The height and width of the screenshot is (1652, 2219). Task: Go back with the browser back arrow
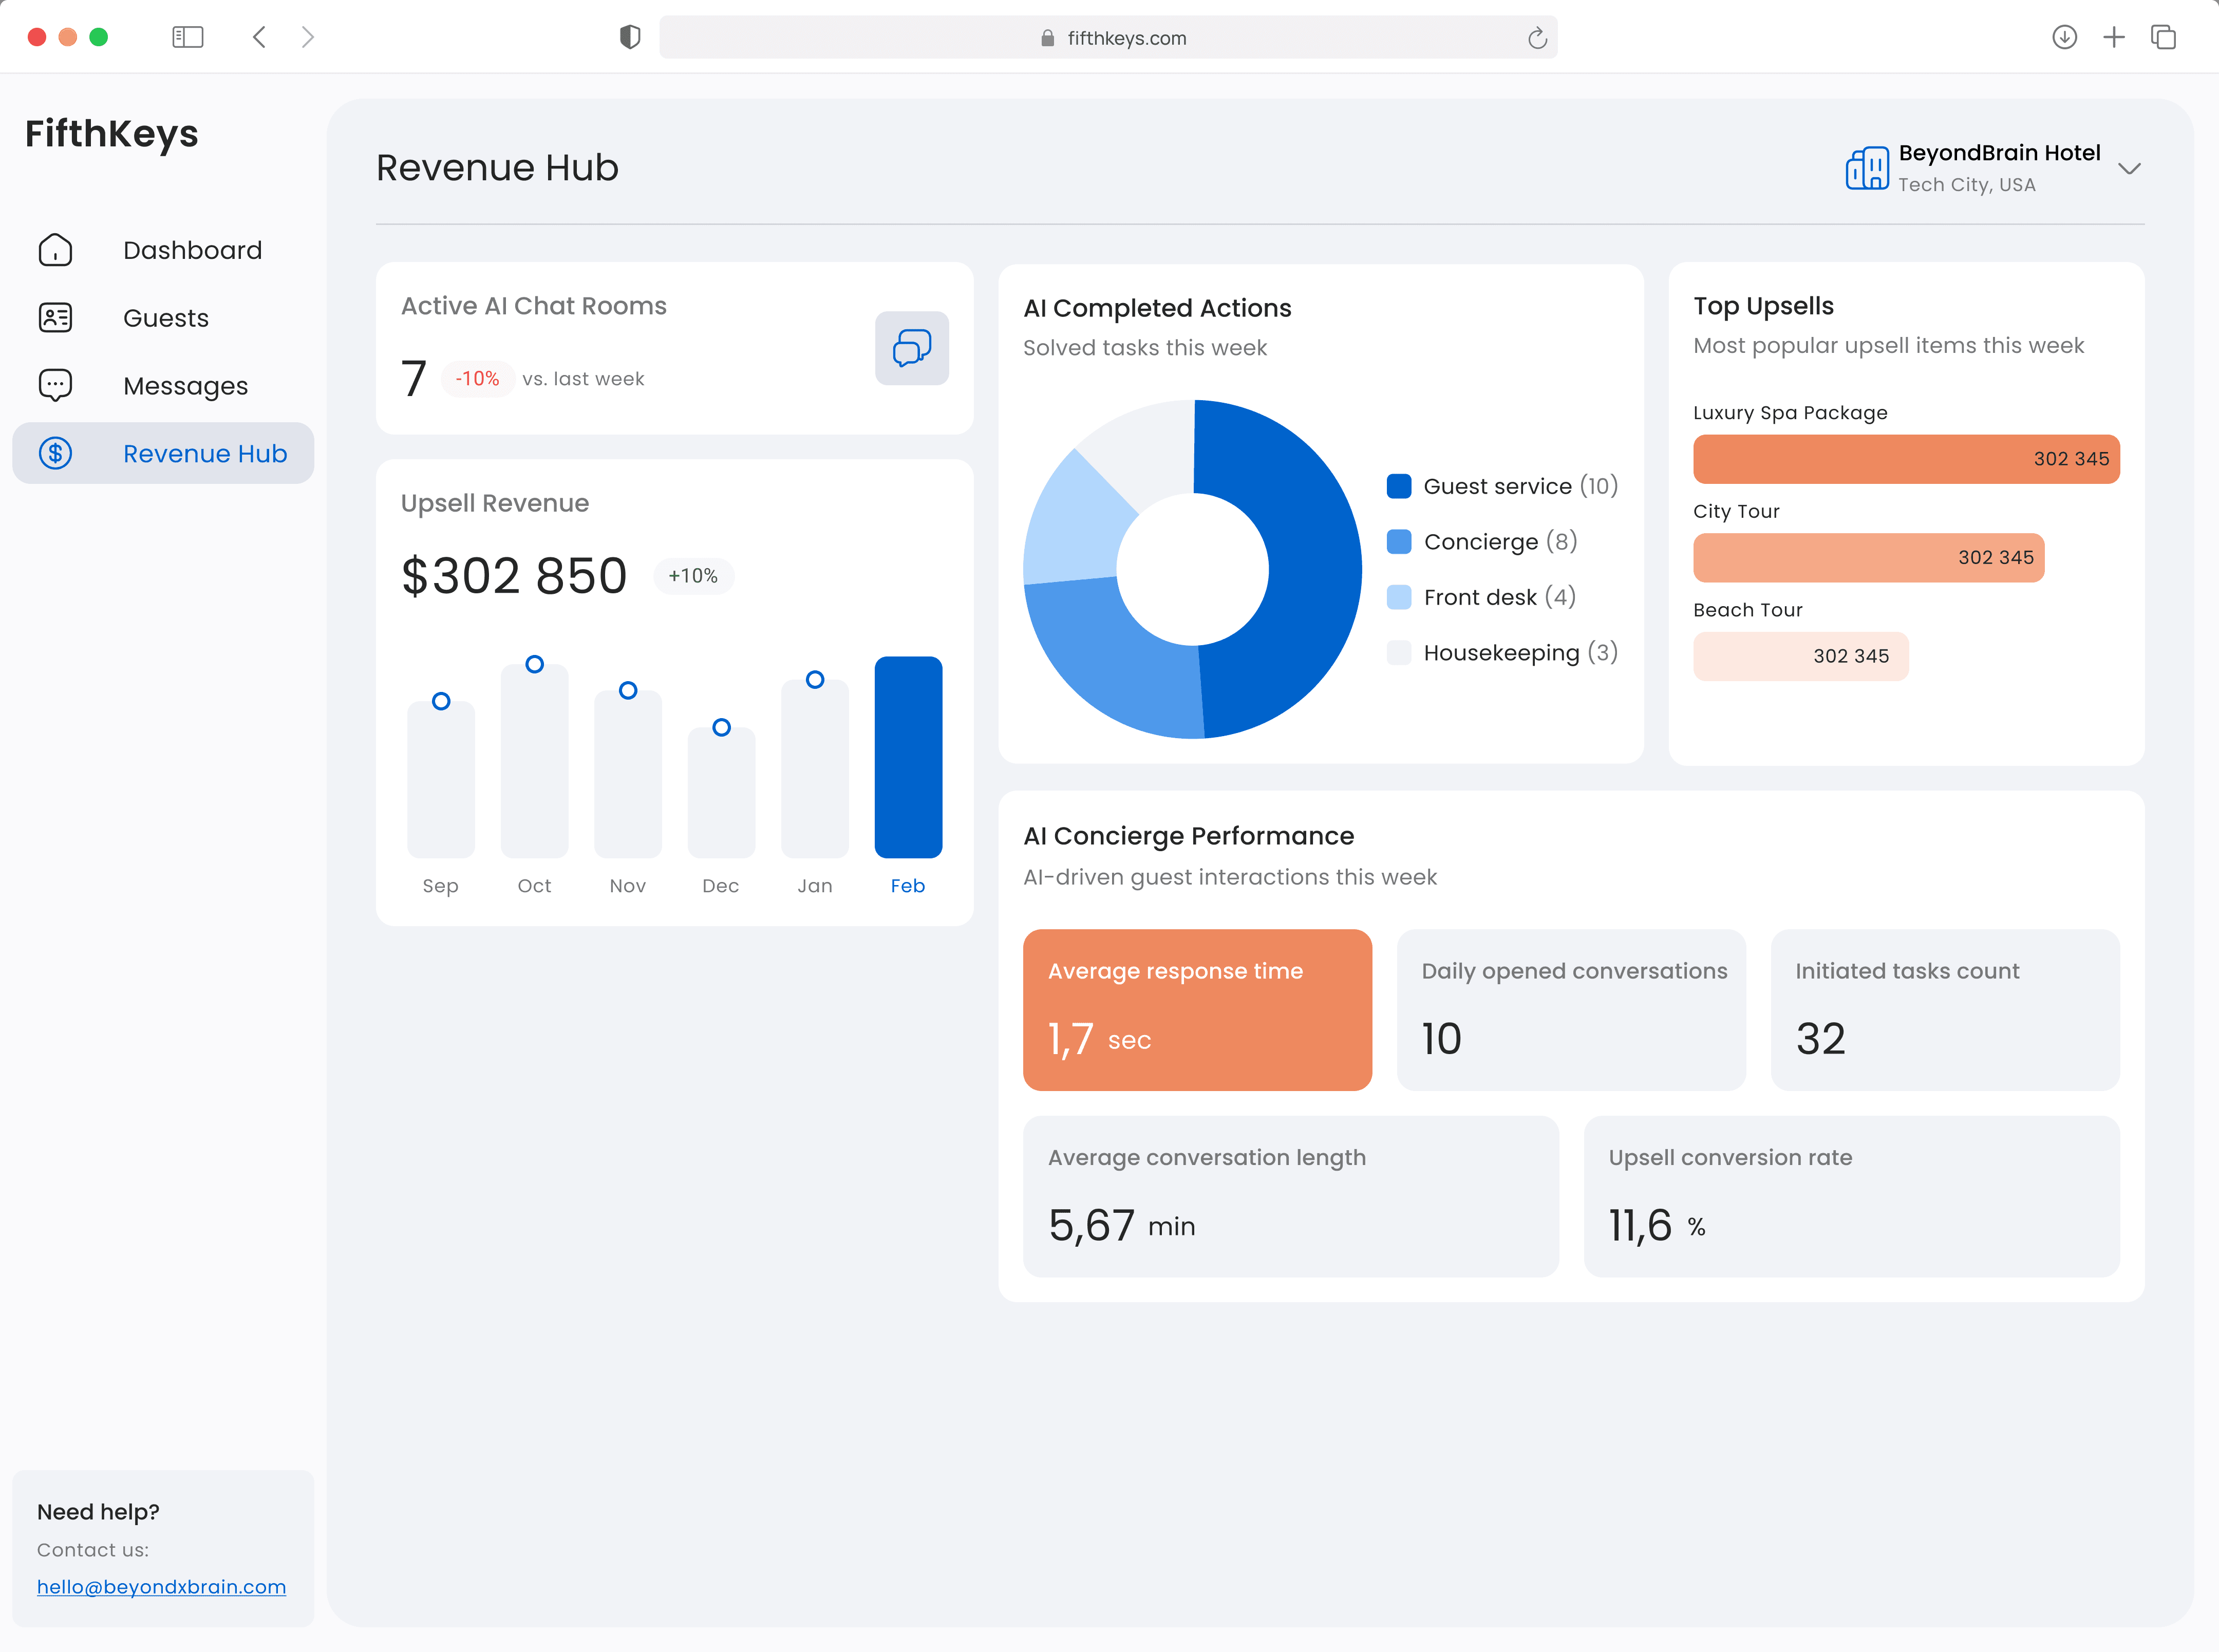coord(260,37)
